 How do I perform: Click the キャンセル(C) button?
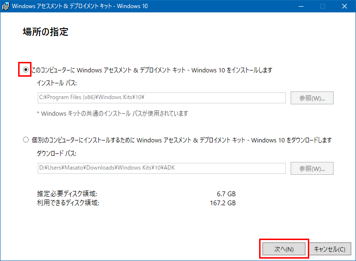click(330, 249)
